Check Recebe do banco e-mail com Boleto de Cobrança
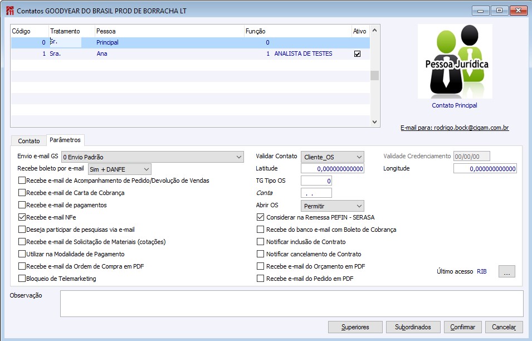The width and height of the screenshot is (532, 341). (260, 230)
